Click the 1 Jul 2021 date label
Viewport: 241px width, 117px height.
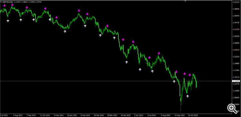click(4, 115)
